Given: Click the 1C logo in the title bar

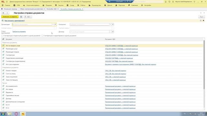Looking at the screenshot, I should click(3, 2).
